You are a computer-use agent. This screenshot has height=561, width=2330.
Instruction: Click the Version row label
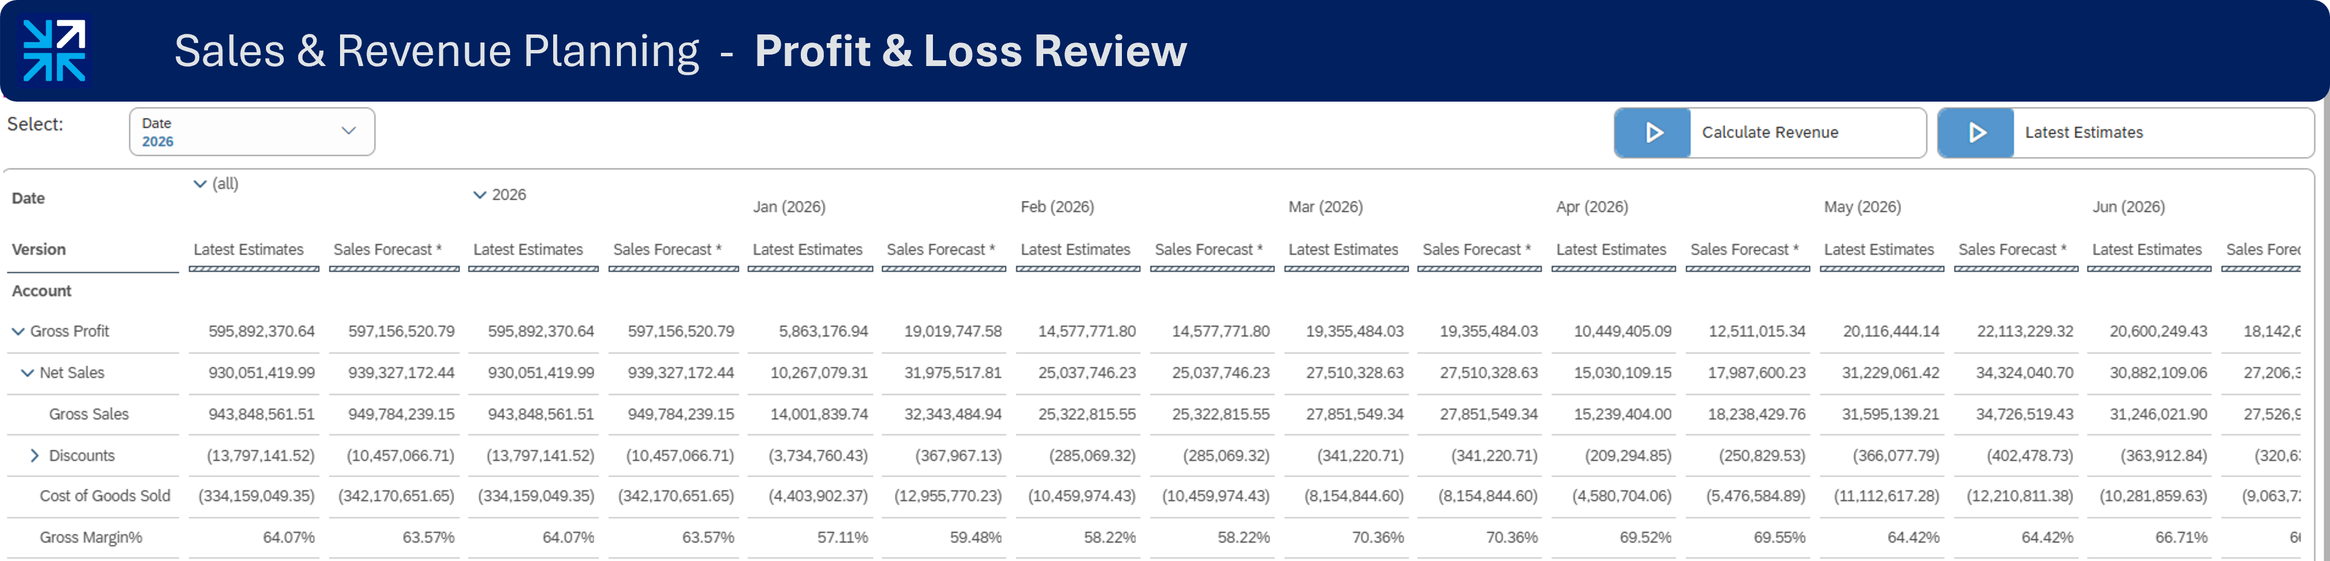(x=39, y=249)
